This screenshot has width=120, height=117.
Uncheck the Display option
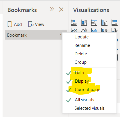(x=82, y=81)
